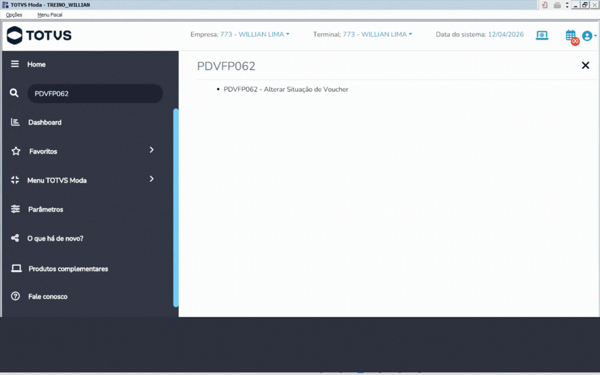600x375 pixels.
Task: Open the Opções menu
Action: pos(14,15)
